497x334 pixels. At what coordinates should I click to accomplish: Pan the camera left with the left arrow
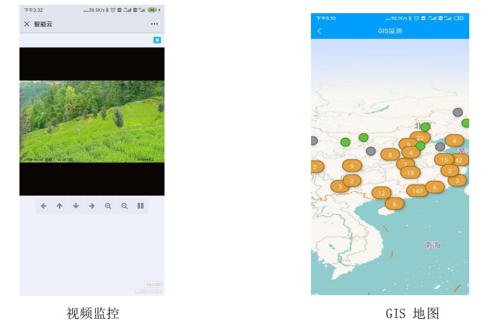pos(44,206)
